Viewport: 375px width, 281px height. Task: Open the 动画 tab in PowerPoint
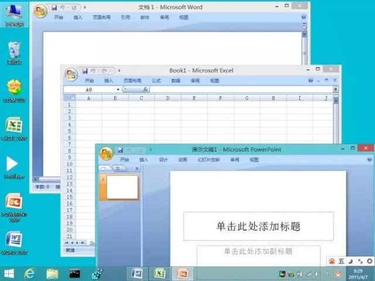click(x=183, y=160)
